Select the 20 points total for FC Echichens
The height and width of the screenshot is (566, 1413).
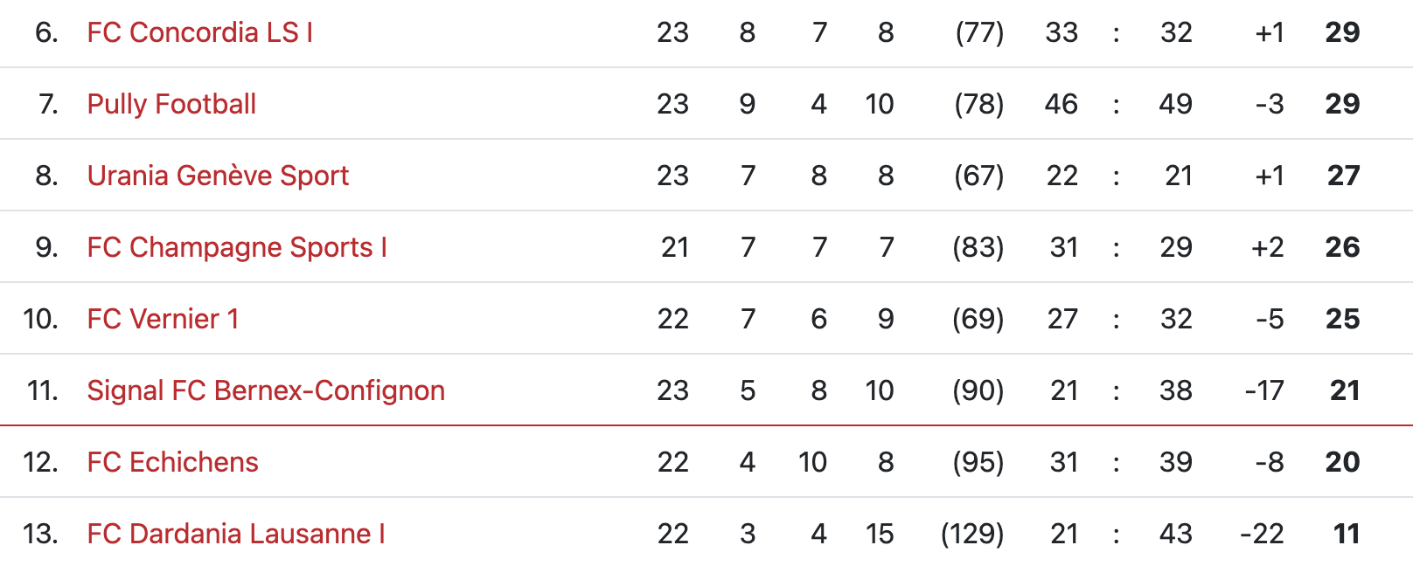(1342, 462)
